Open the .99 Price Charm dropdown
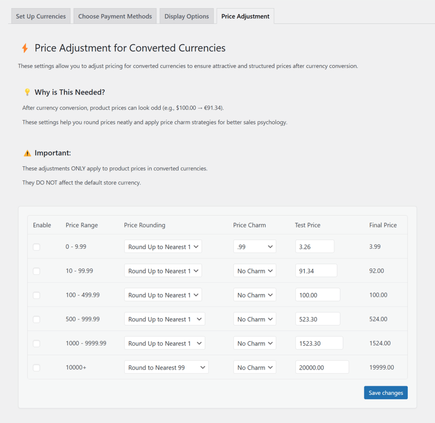 (x=255, y=247)
